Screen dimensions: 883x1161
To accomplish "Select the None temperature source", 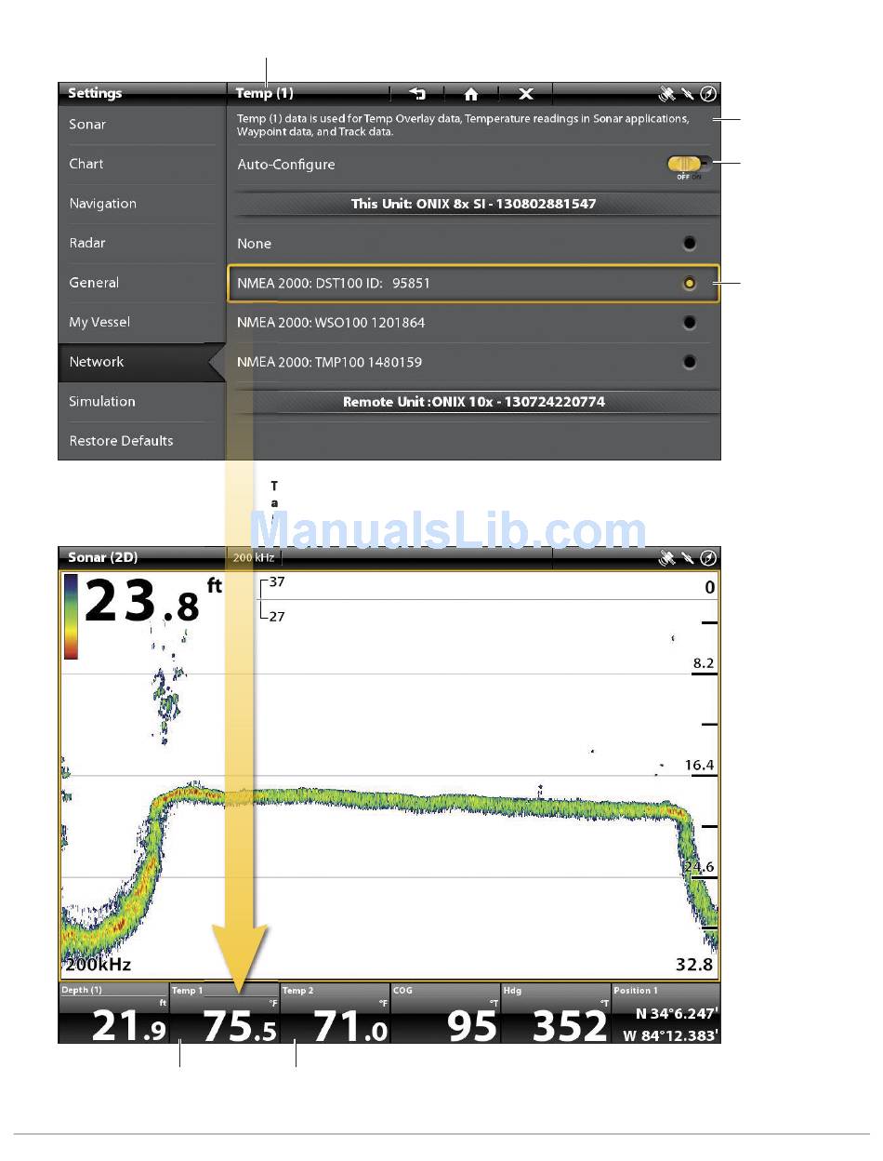I will coord(474,244).
